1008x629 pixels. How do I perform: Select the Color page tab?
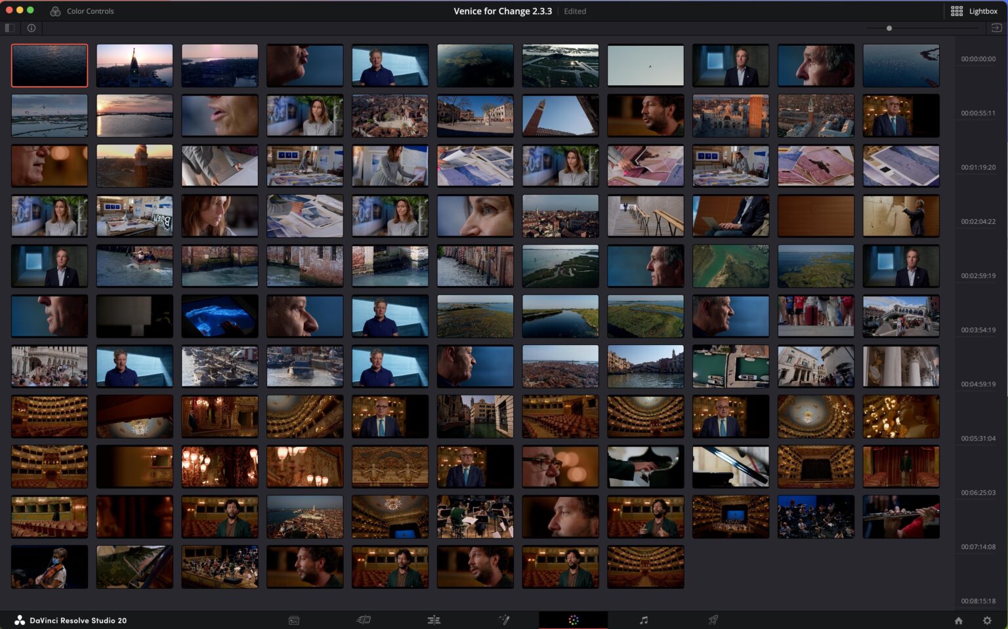tap(574, 620)
